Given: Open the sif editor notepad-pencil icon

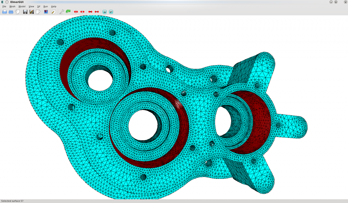Looking at the screenshot, I should click(x=54, y=12).
